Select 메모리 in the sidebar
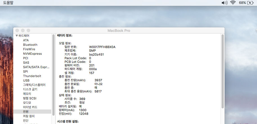This screenshot has height=124, width=257. pos(27,94)
